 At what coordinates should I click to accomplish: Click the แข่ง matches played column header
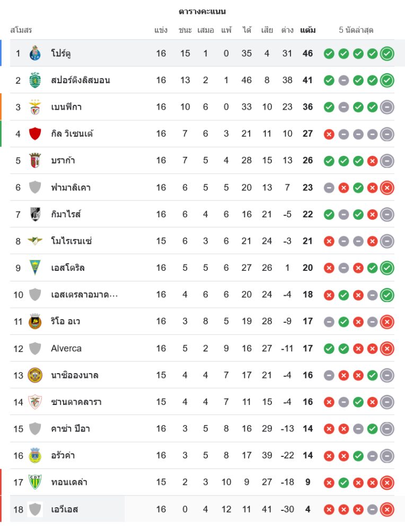(161, 30)
